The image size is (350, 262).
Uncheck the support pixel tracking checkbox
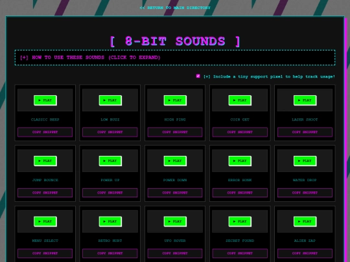pos(198,76)
